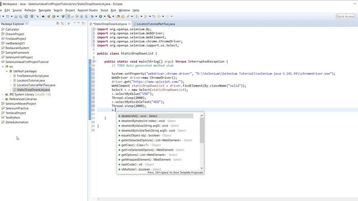Click the Quick Access search field

tap(345, 16)
